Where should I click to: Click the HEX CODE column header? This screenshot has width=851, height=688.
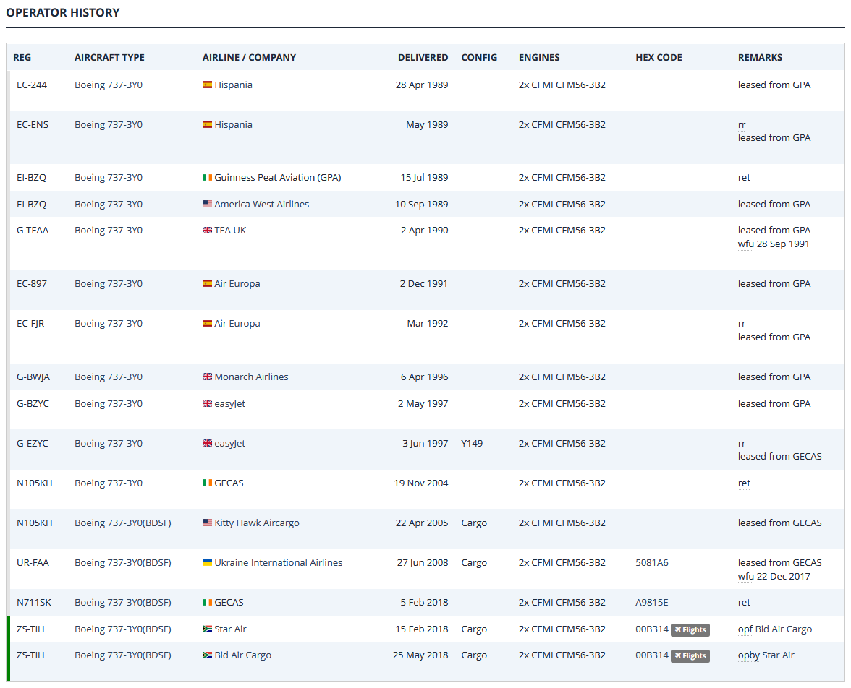click(659, 57)
